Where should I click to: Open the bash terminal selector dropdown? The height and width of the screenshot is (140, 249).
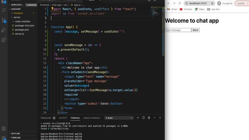tap(119, 118)
